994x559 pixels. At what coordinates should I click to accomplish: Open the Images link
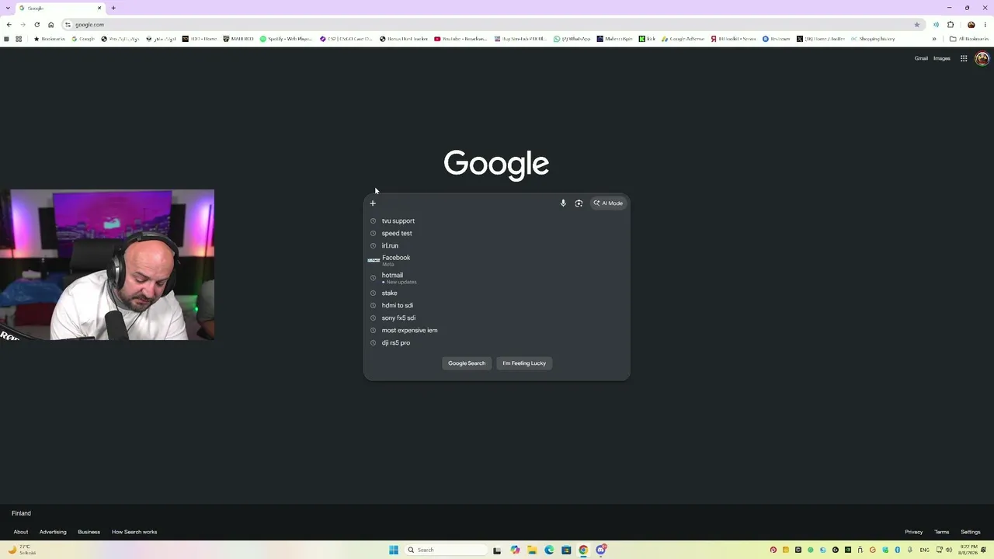coord(942,58)
